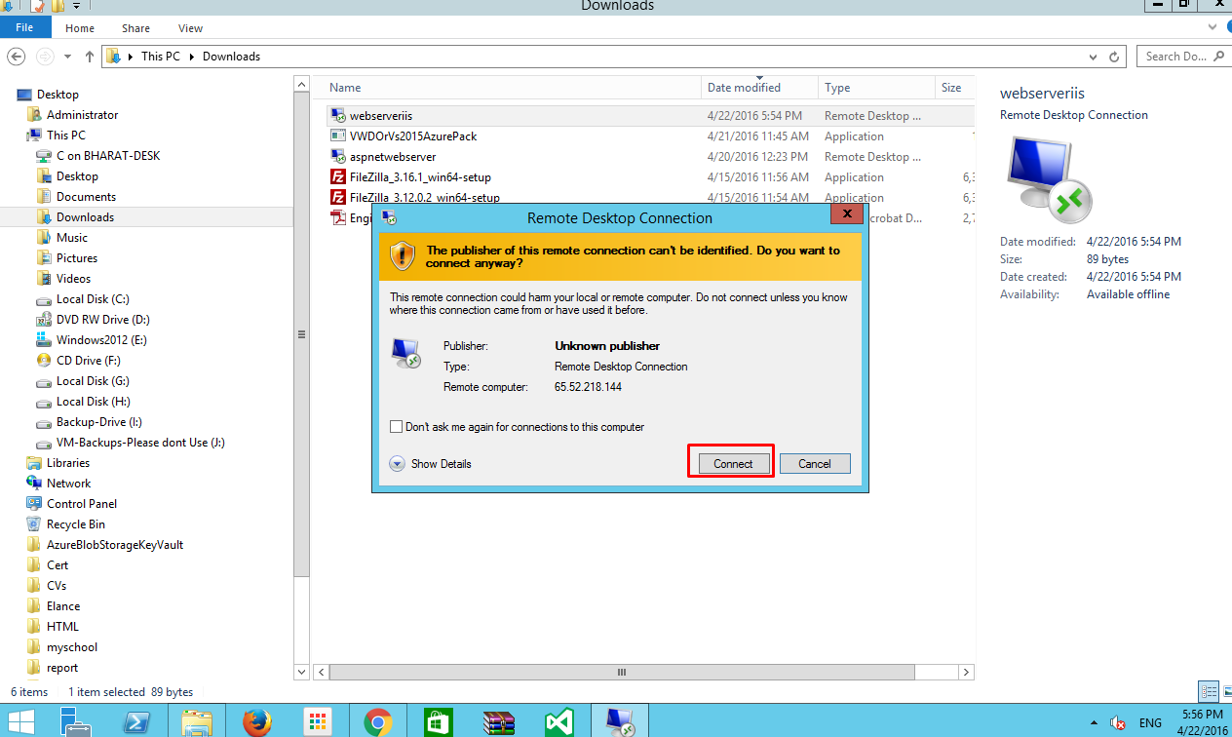
Task: Open Backup-Drive (I:) in tree
Action: pyautogui.click(x=98, y=422)
